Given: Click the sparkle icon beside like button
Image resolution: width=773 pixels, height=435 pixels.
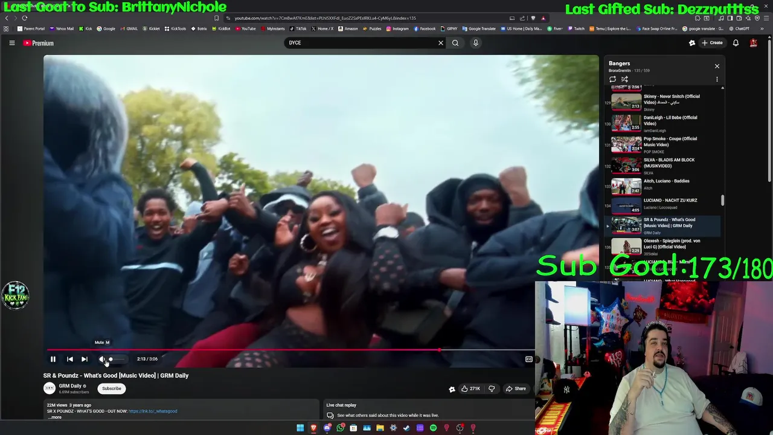Looking at the screenshot, I should (x=451, y=389).
